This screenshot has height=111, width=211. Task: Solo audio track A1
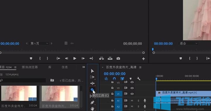point(138,100)
